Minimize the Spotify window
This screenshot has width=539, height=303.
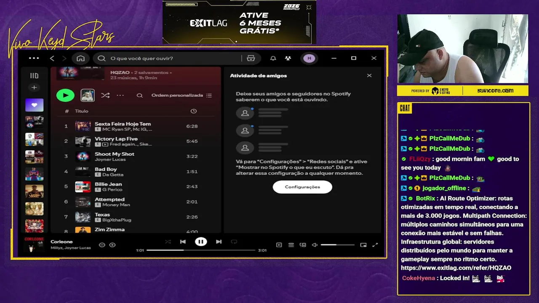[334, 58]
